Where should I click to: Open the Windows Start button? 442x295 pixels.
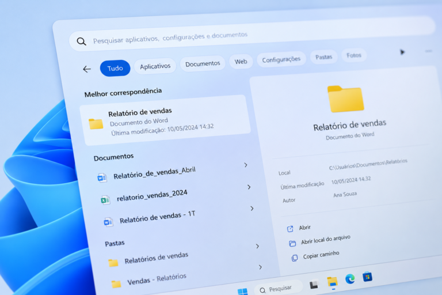point(242,292)
